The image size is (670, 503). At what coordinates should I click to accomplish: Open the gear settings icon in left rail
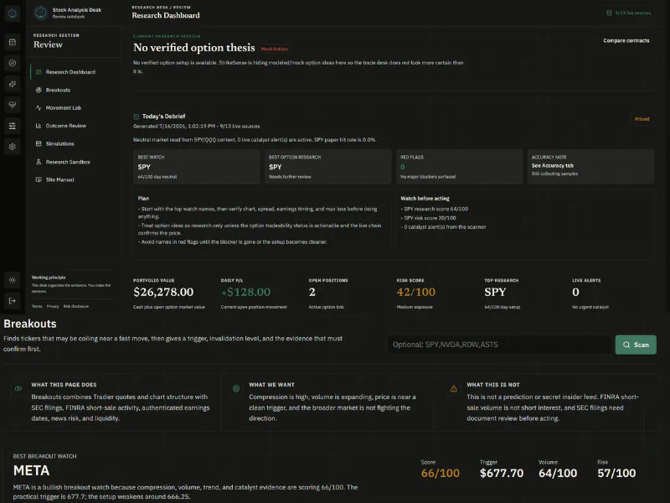[13, 147]
